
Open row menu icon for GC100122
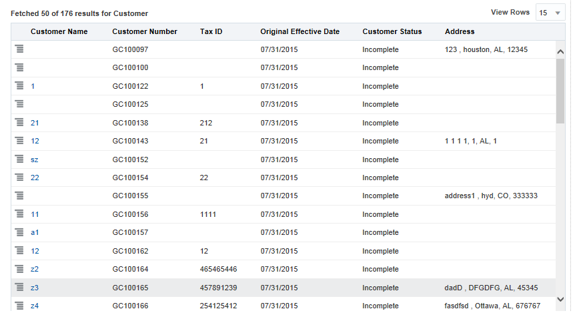[x=19, y=85]
